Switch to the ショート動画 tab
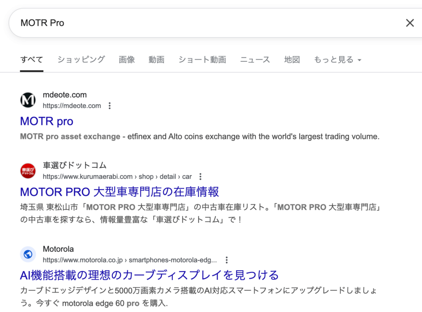The image size is (422, 312). click(202, 59)
